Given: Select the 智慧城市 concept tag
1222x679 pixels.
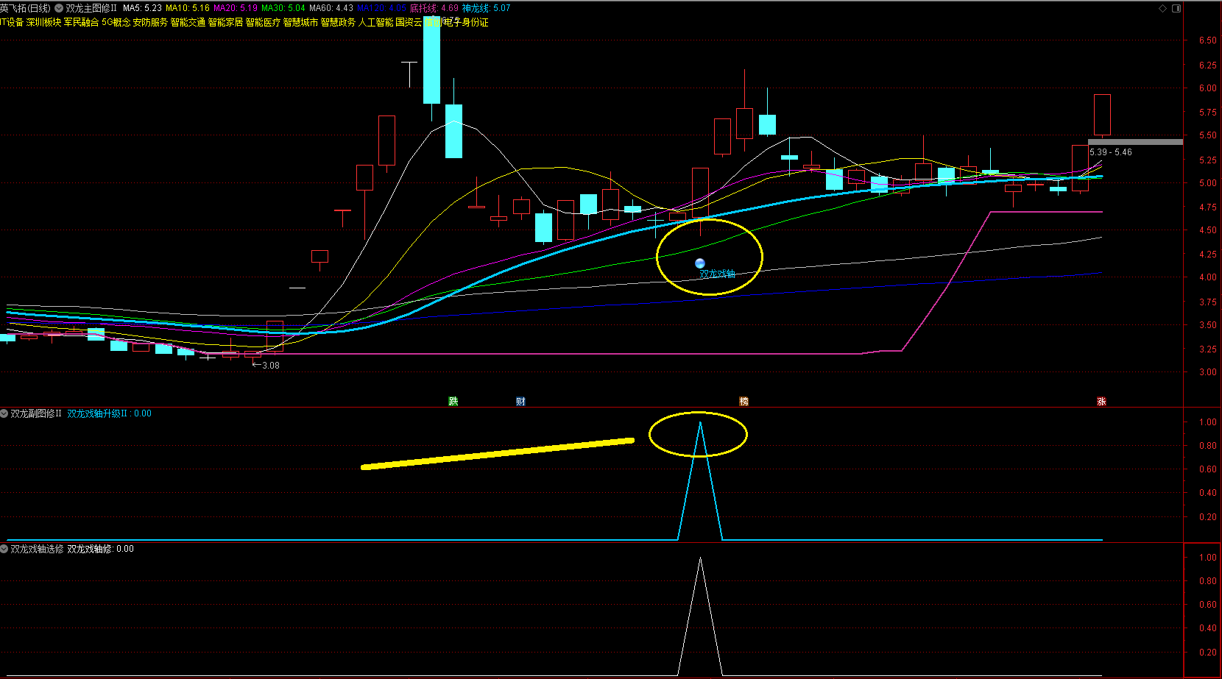Looking at the screenshot, I should [x=300, y=22].
